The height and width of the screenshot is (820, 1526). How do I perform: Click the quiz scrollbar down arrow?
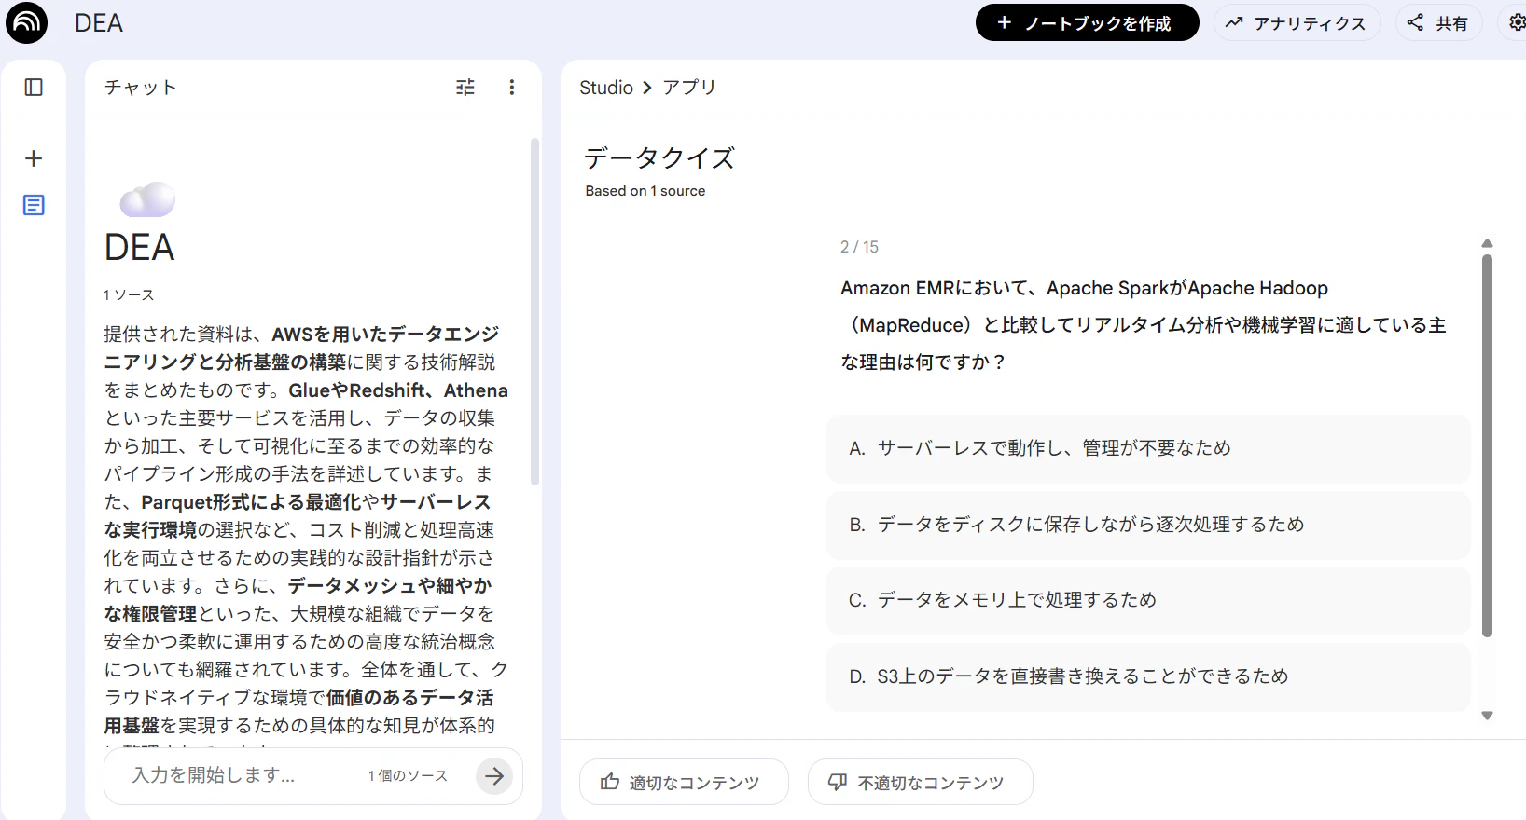pos(1487,716)
